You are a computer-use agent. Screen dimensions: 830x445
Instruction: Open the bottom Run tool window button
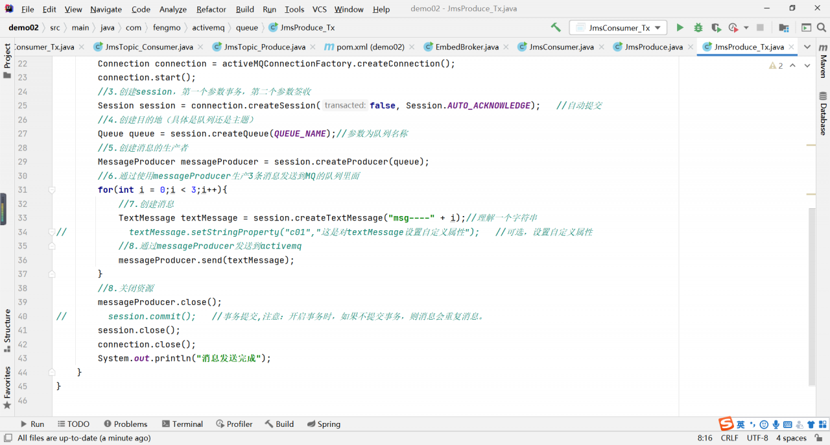(x=32, y=424)
